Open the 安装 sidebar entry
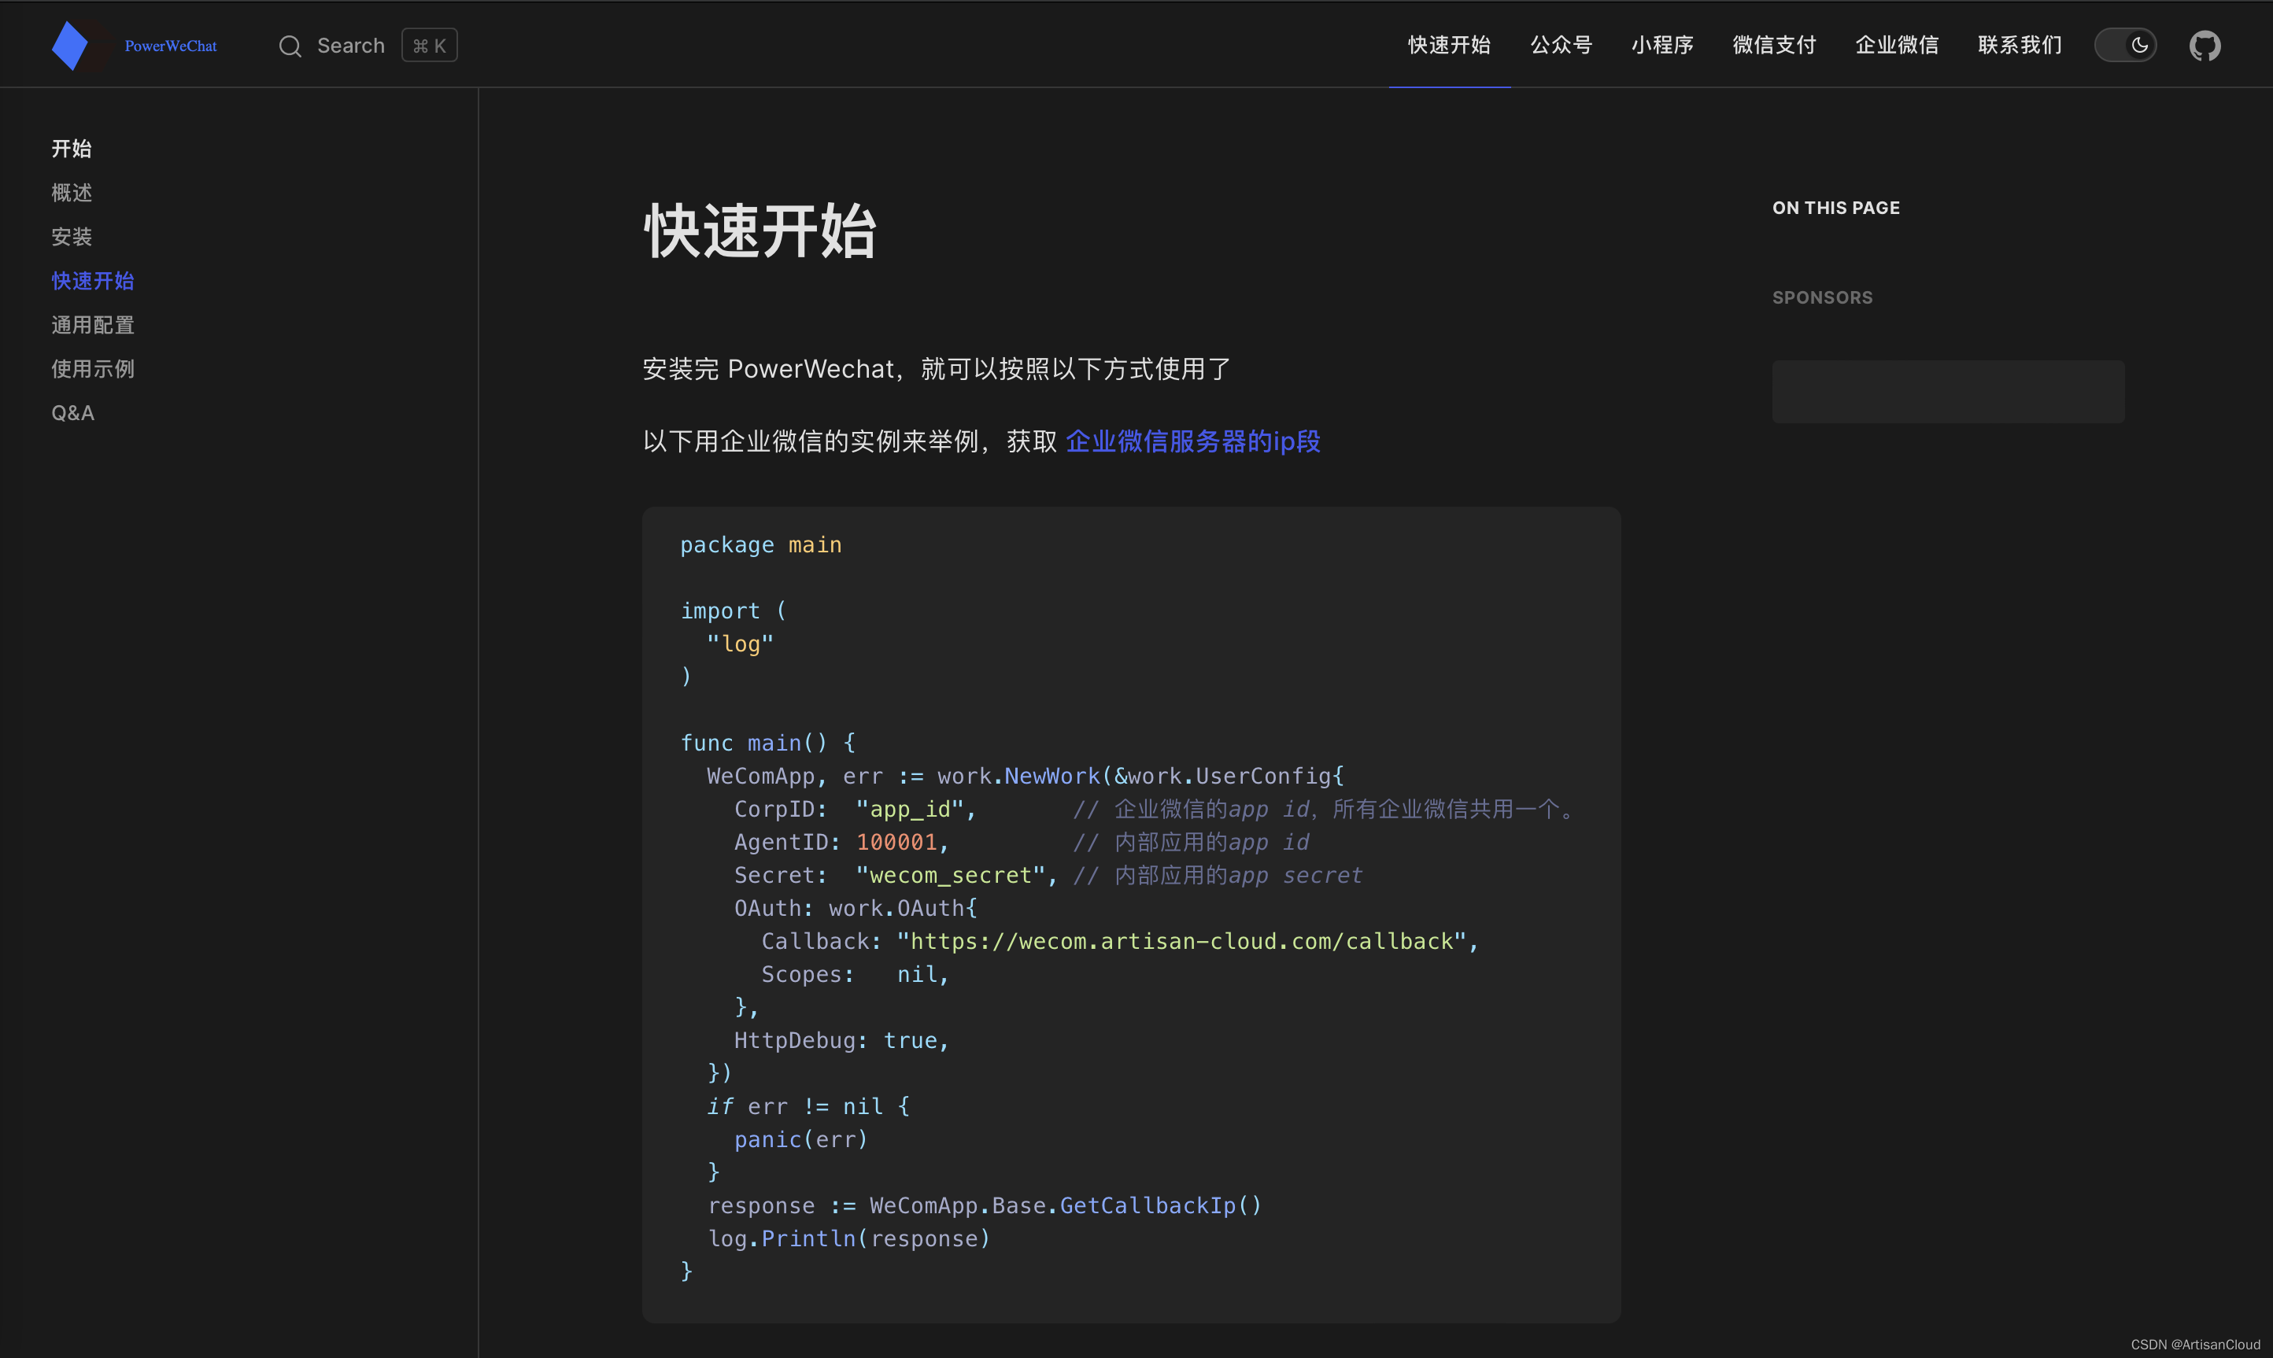Image resolution: width=2273 pixels, height=1358 pixels. tap(71, 236)
